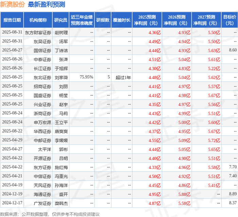Viewport: 238px width, 217px height.
Task: Click the 覆盖时长 column header
Action: (122, 20)
